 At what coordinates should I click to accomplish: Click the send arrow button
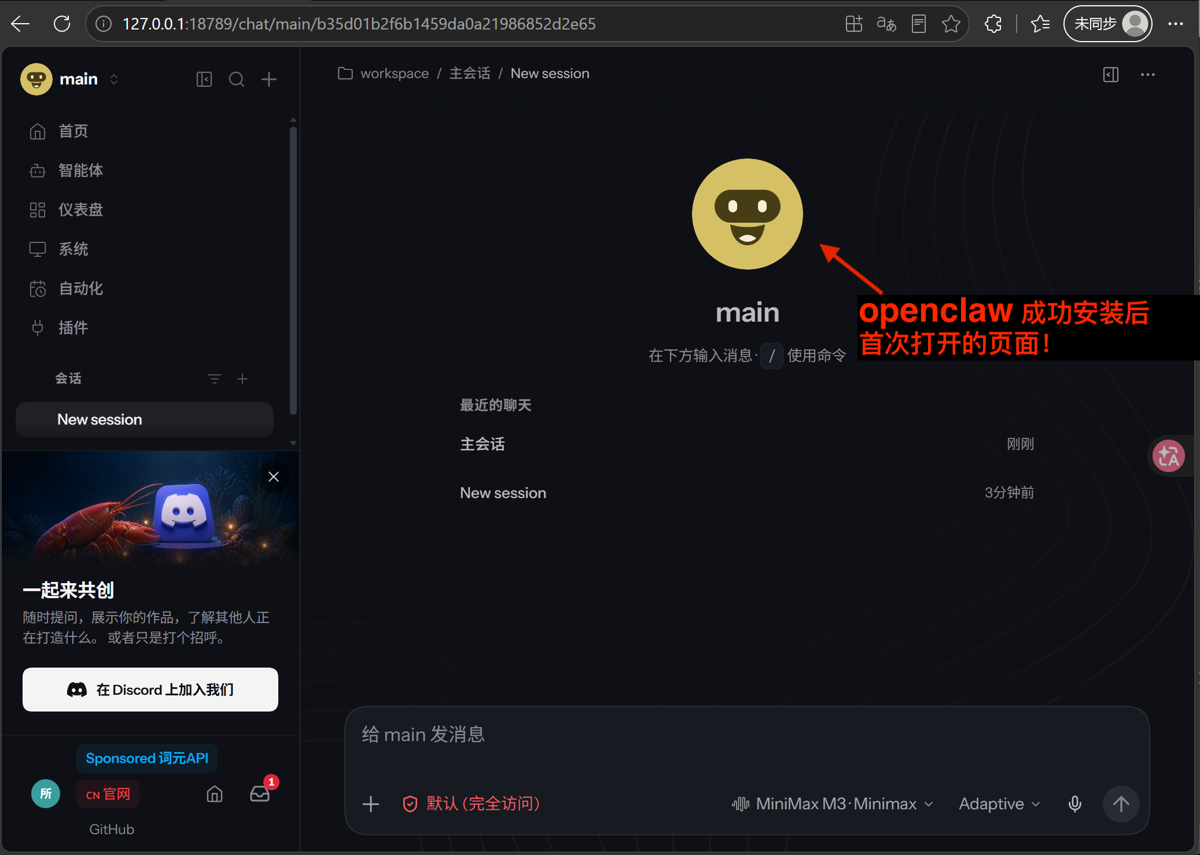1121,804
